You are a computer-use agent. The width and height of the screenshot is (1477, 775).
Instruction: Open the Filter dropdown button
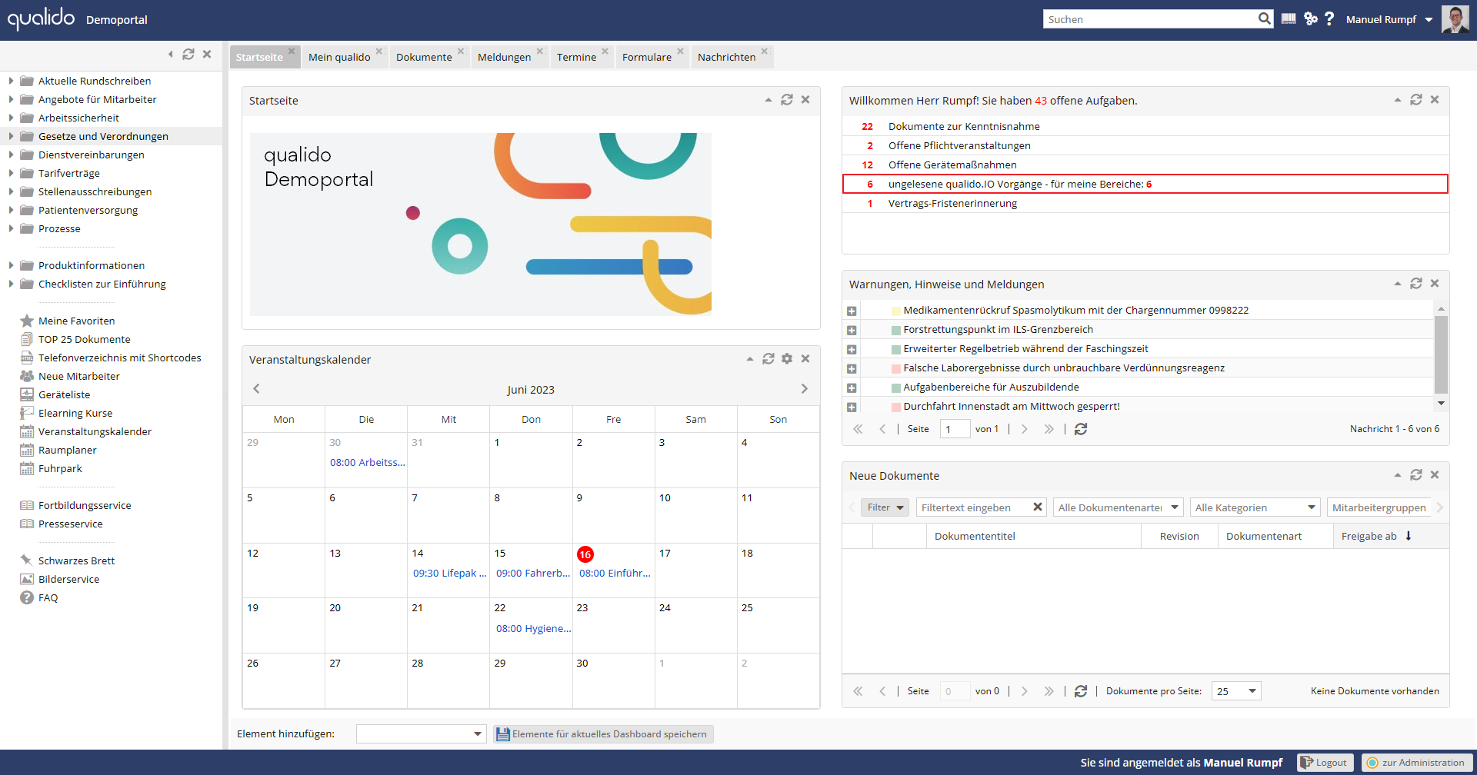pos(885,507)
